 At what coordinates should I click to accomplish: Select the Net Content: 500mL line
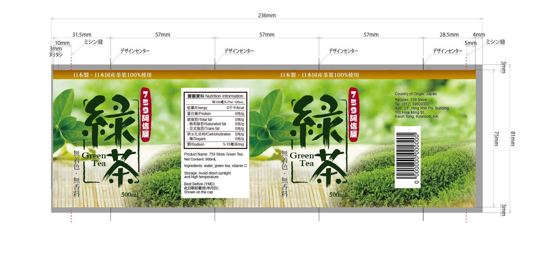pyautogui.click(x=200, y=159)
